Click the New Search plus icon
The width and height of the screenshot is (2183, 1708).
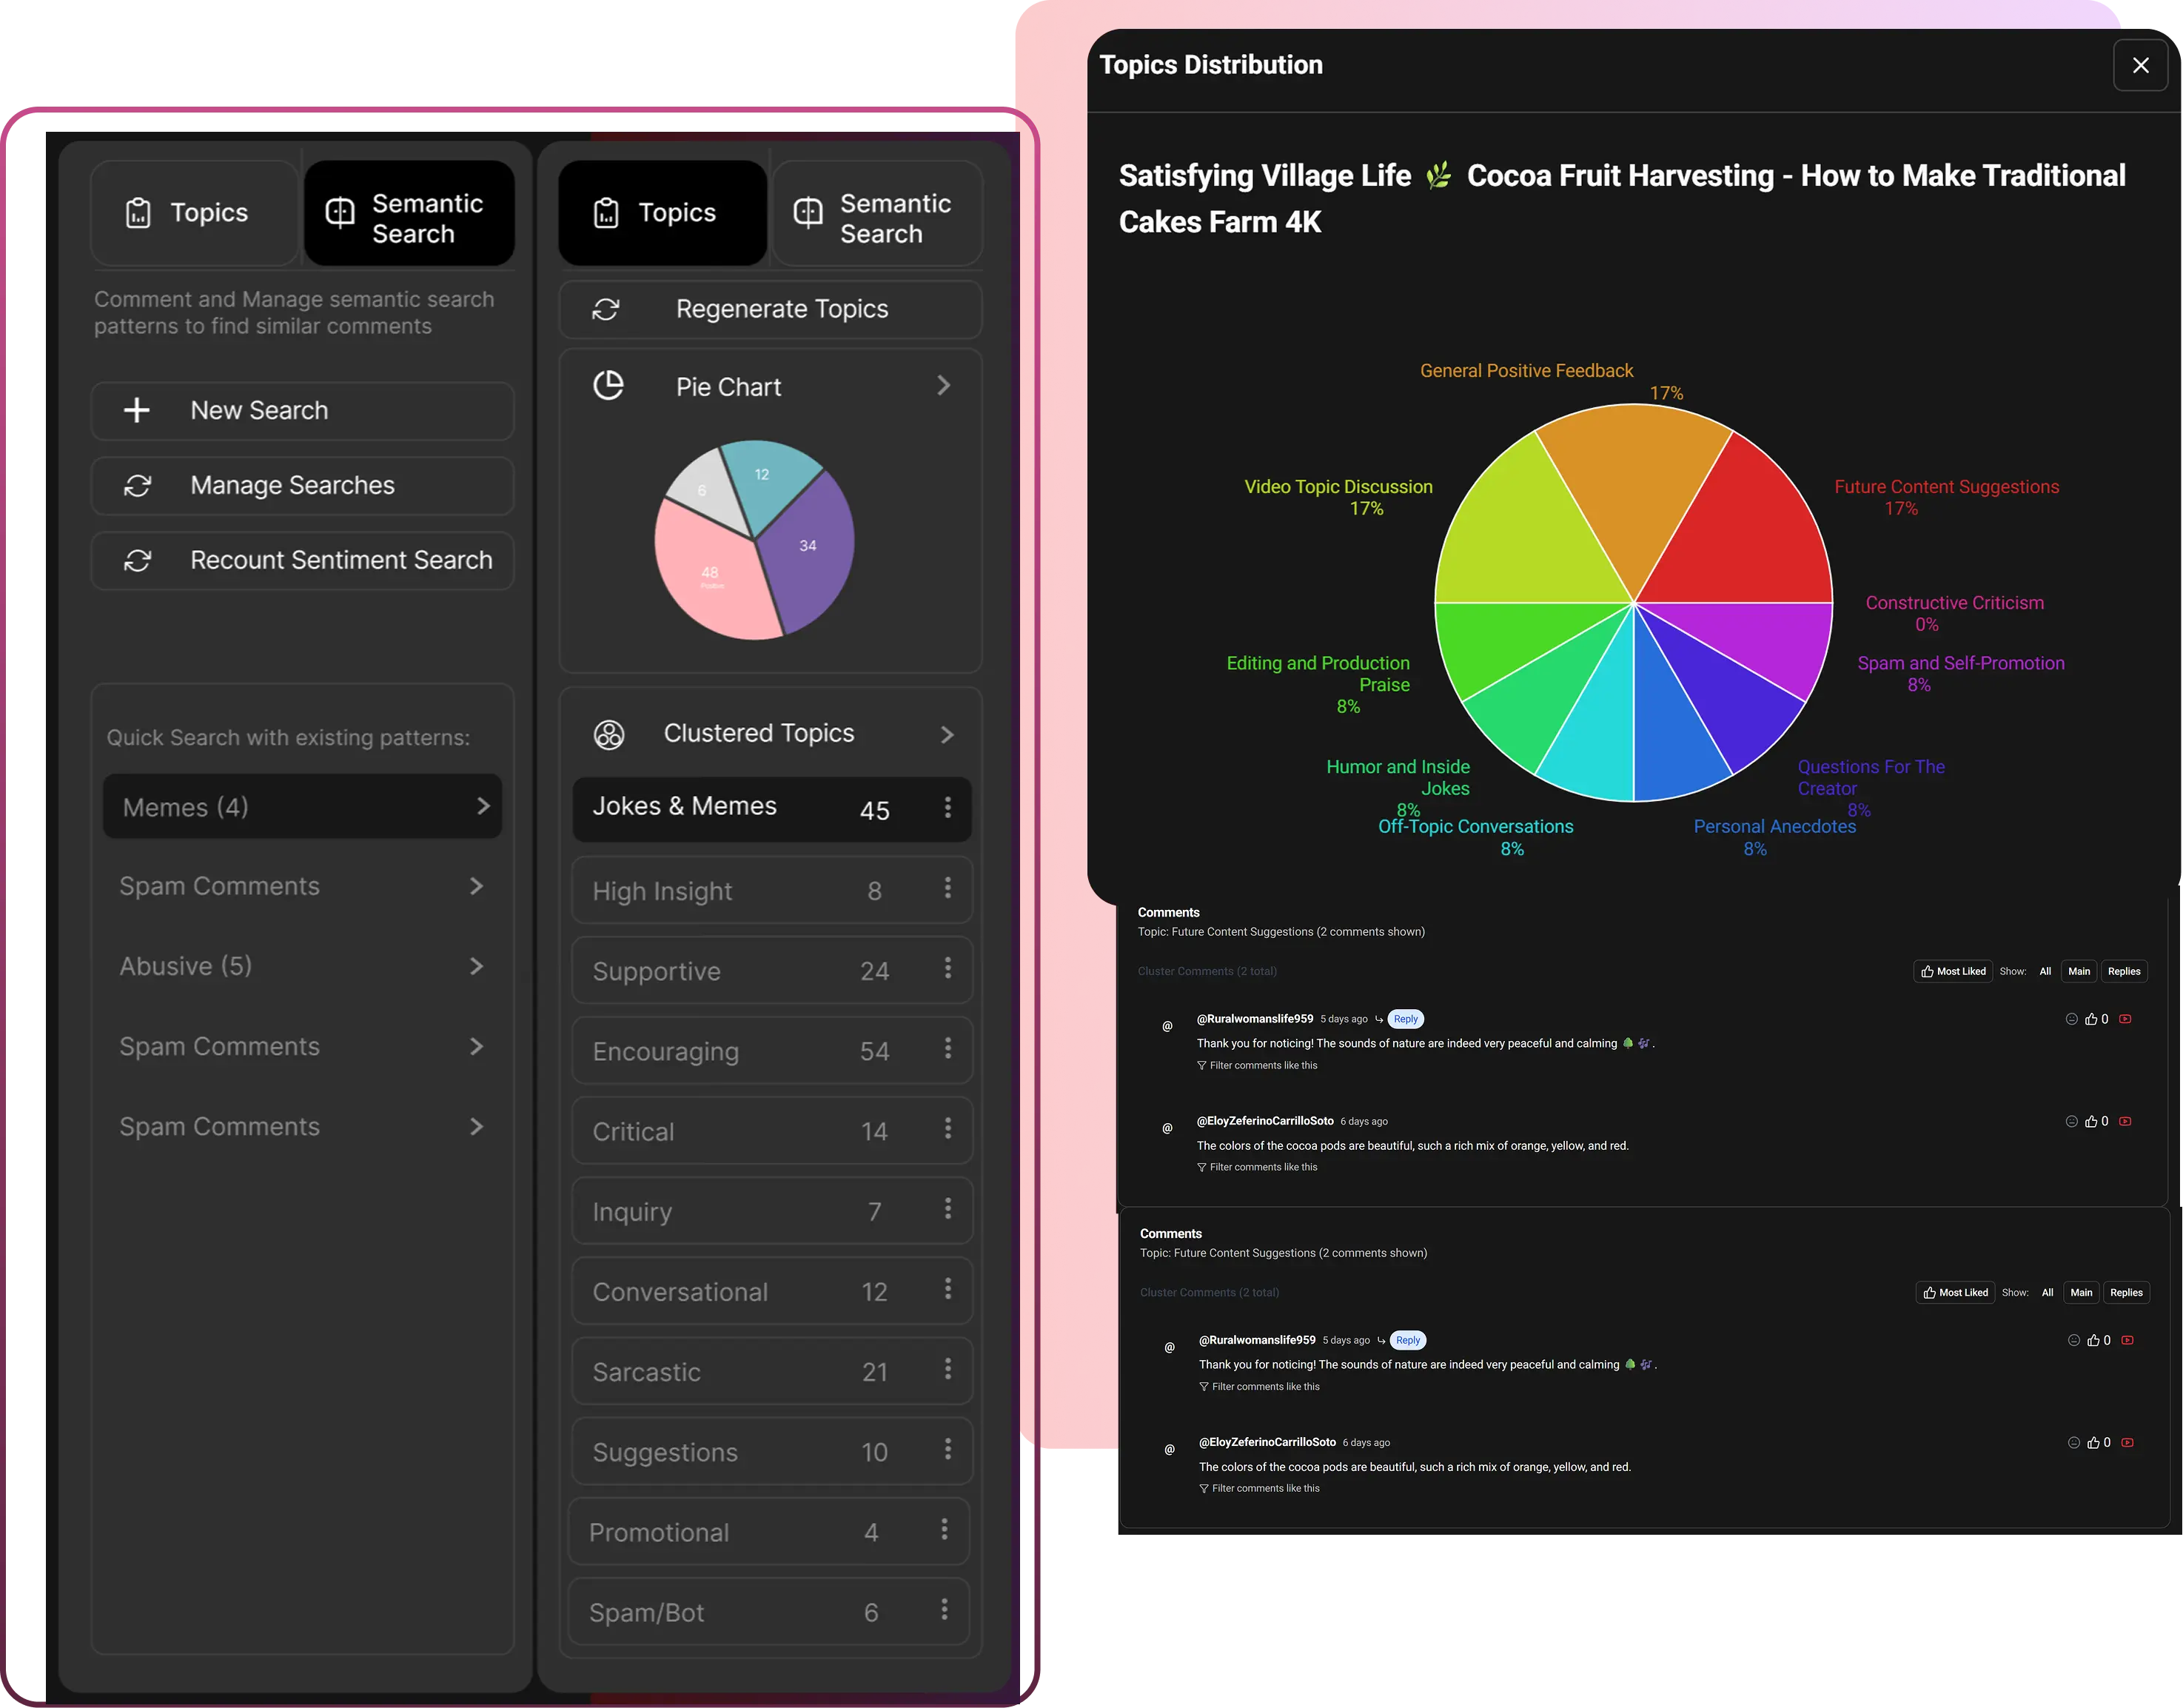point(136,410)
